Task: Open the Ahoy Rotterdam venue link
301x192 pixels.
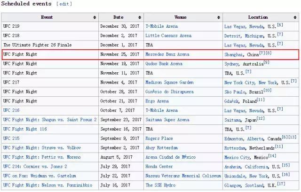Action: point(161,148)
